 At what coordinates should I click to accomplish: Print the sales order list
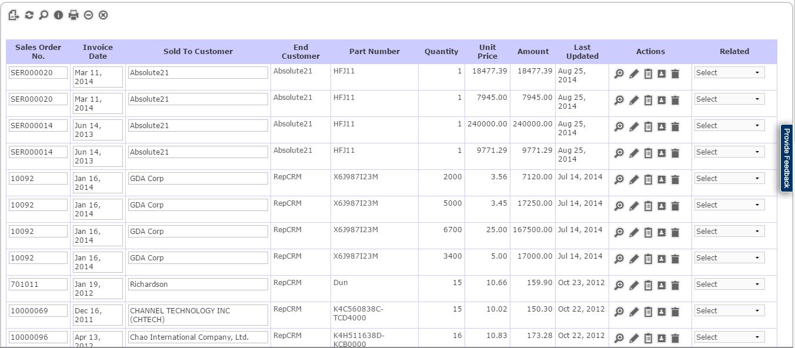(x=74, y=15)
